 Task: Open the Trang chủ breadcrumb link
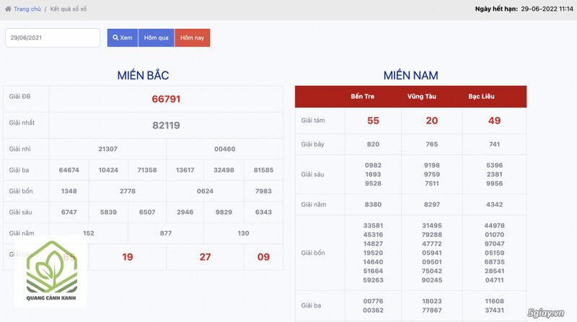pos(27,9)
